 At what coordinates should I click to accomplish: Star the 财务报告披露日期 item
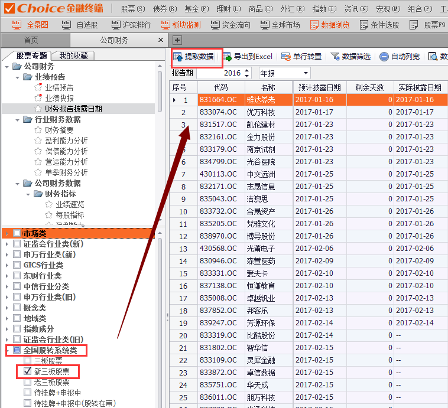38,109
